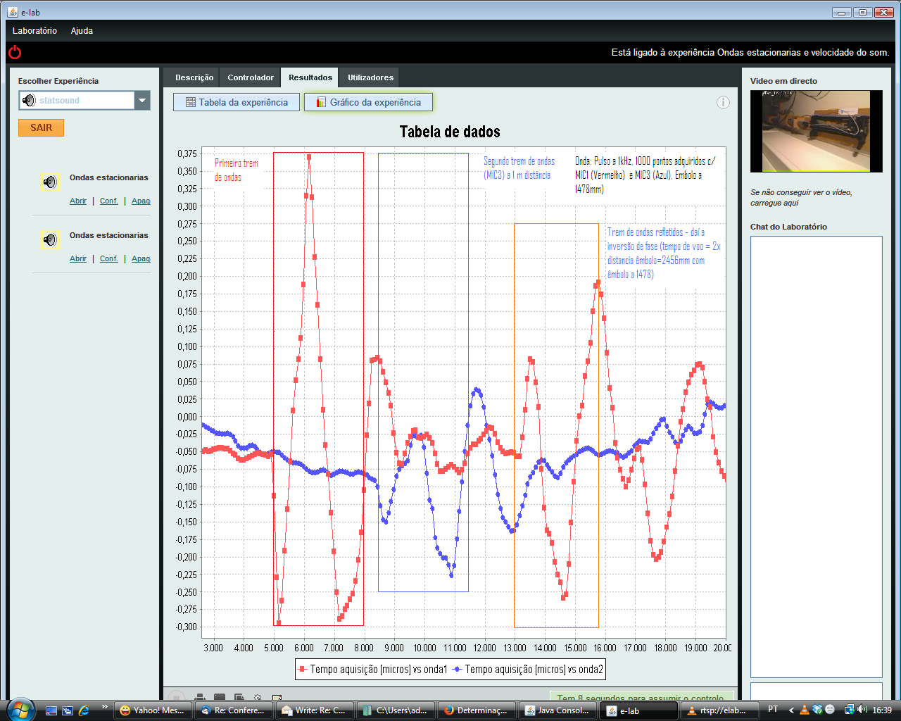This screenshot has width=901, height=721.
Task: Click Abrir link of first Ondas estacionarias
Action: (78, 201)
